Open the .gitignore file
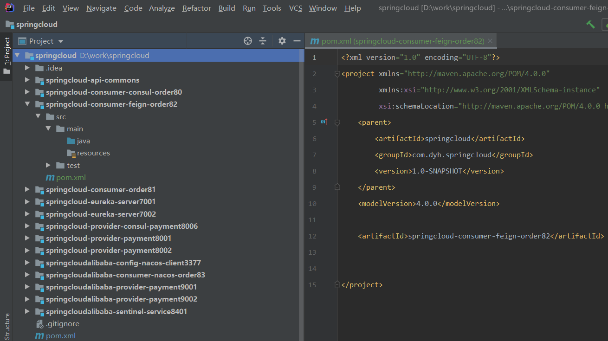 coord(62,323)
